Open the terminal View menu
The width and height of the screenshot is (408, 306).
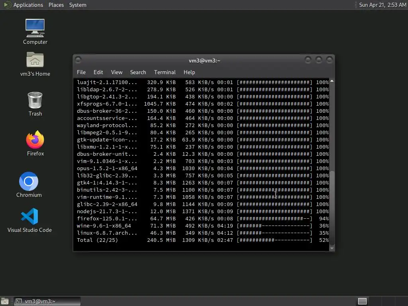coord(117,73)
